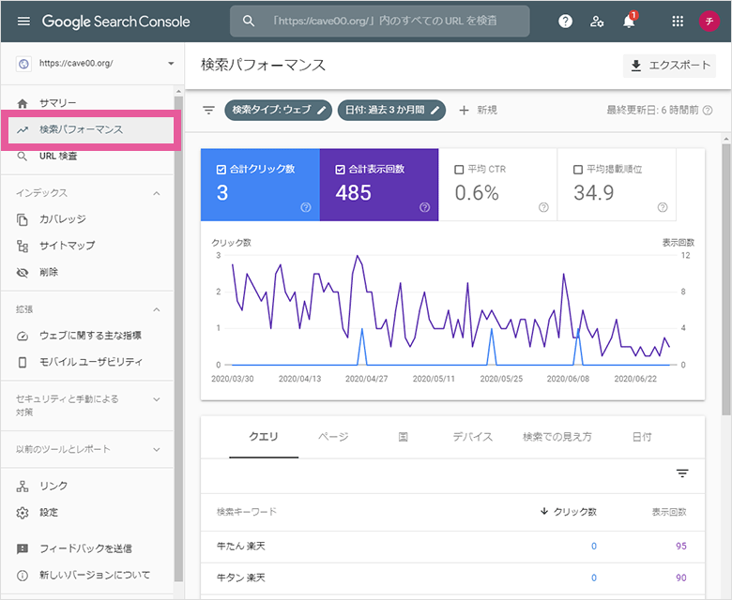The width and height of the screenshot is (732, 600).
Task: Click the 90 impressions value
Action: (x=680, y=578)
